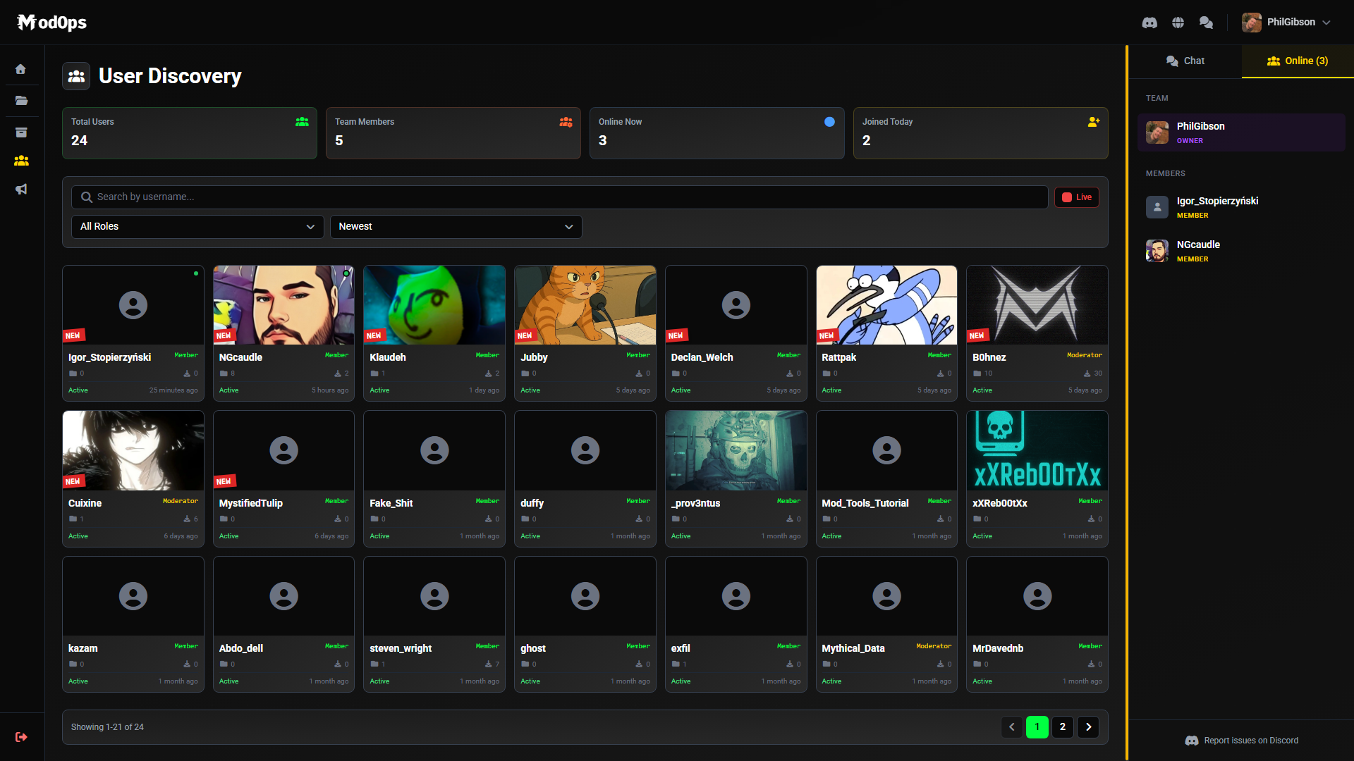Toggle the Live updates button
This screenshot has width=1354, height=761.
[1077, 197]
